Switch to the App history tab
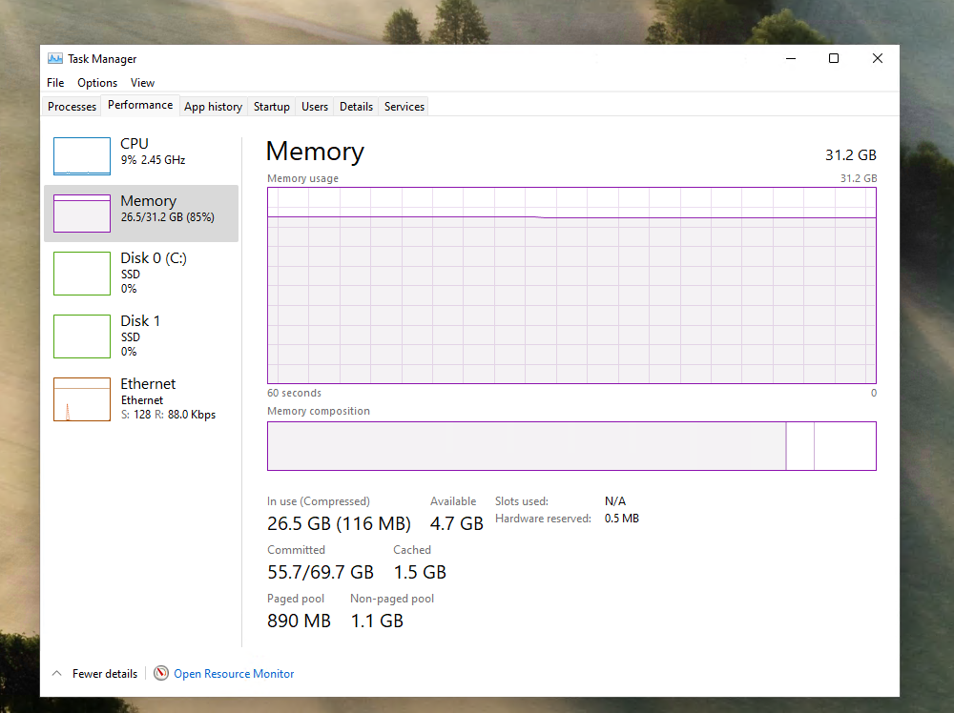The image size is (954, 713). (x=213, y=107)
